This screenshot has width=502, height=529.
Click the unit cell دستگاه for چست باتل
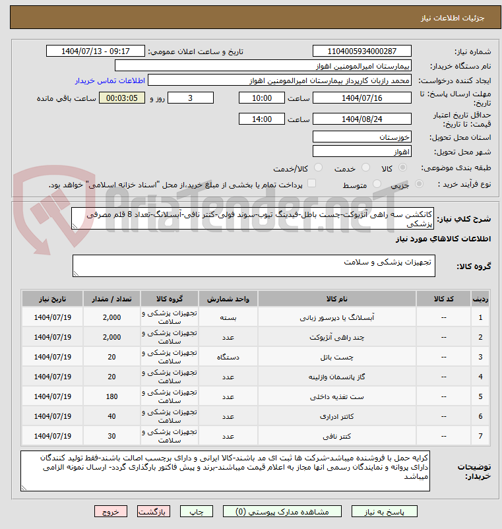point(228,357)
